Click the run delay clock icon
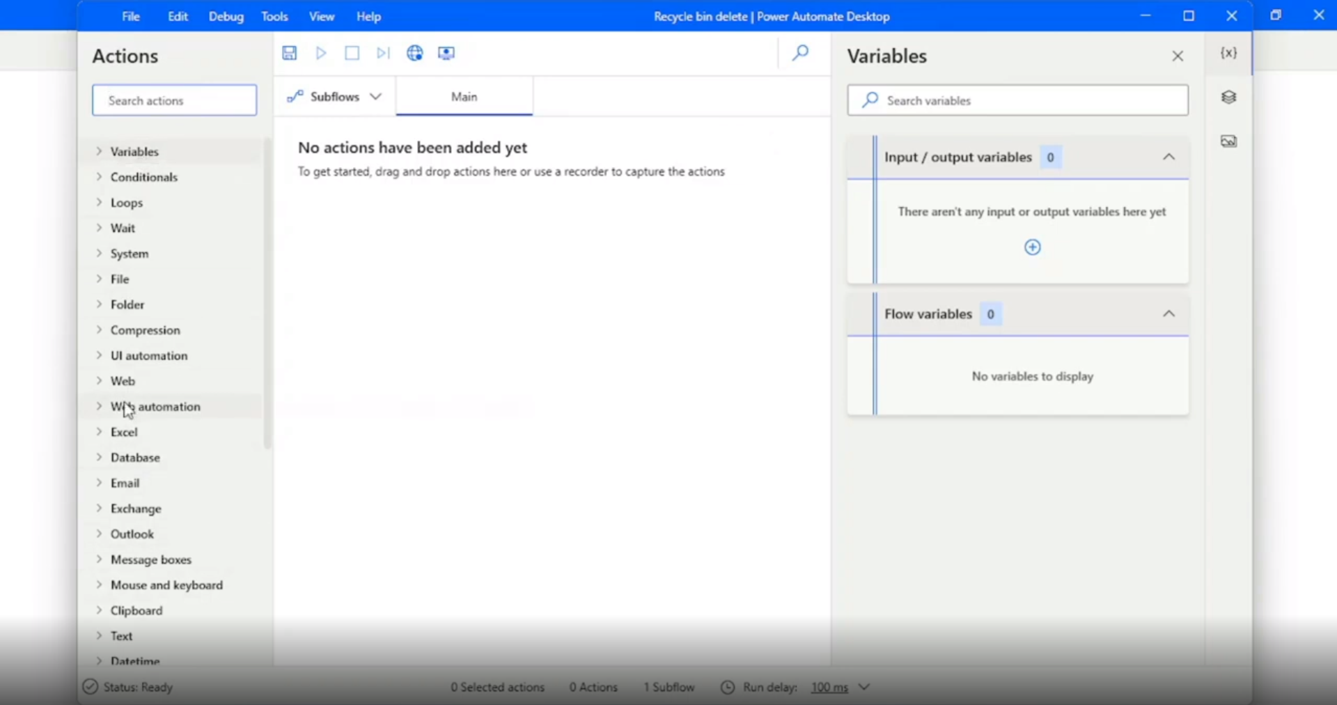1337x705 pixels. point(728,688)
